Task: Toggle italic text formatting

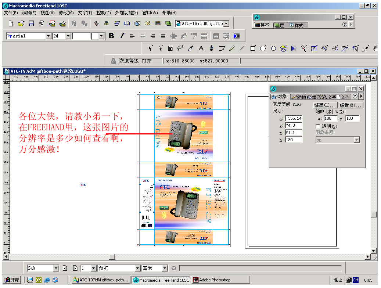Action: click(122, 36)
